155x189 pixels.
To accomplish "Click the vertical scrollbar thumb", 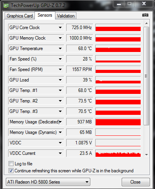I will coord(146,76).
